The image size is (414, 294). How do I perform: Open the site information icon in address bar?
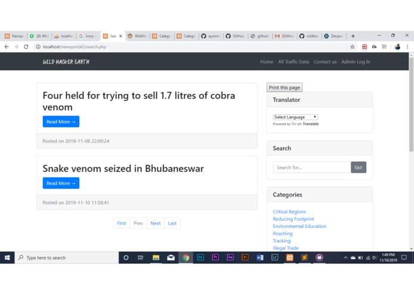[x=38, y=46]
